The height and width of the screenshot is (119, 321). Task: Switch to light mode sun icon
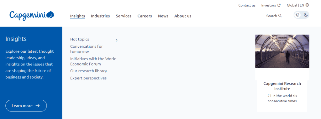coord(297,15)
